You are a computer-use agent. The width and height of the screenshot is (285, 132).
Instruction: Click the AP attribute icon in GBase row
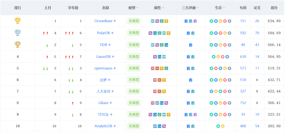pyautogui.click(x=157, y=103)
